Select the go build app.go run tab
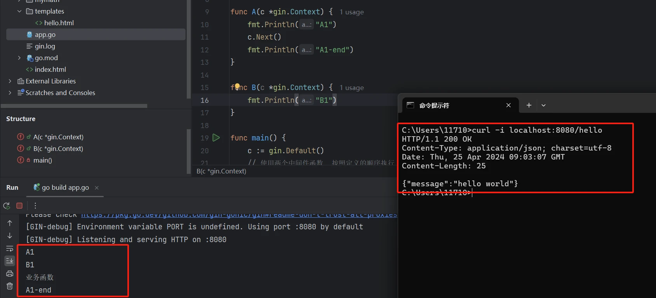 coord(65,187)
